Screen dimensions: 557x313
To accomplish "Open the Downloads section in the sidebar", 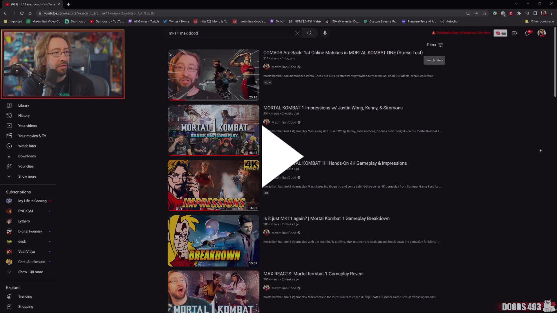I will click(x=9, y=156).
